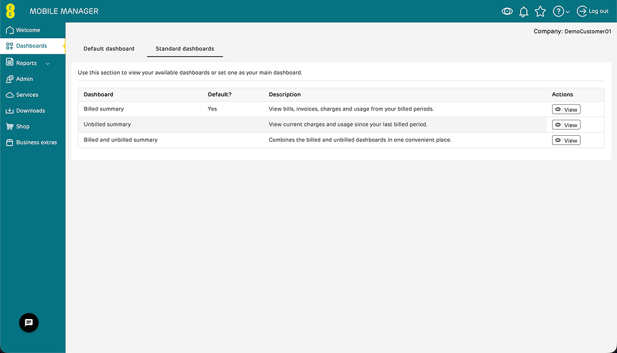Click the favourites star icon
This screenshot has height=353, width=617.
[x=540, y=11]
